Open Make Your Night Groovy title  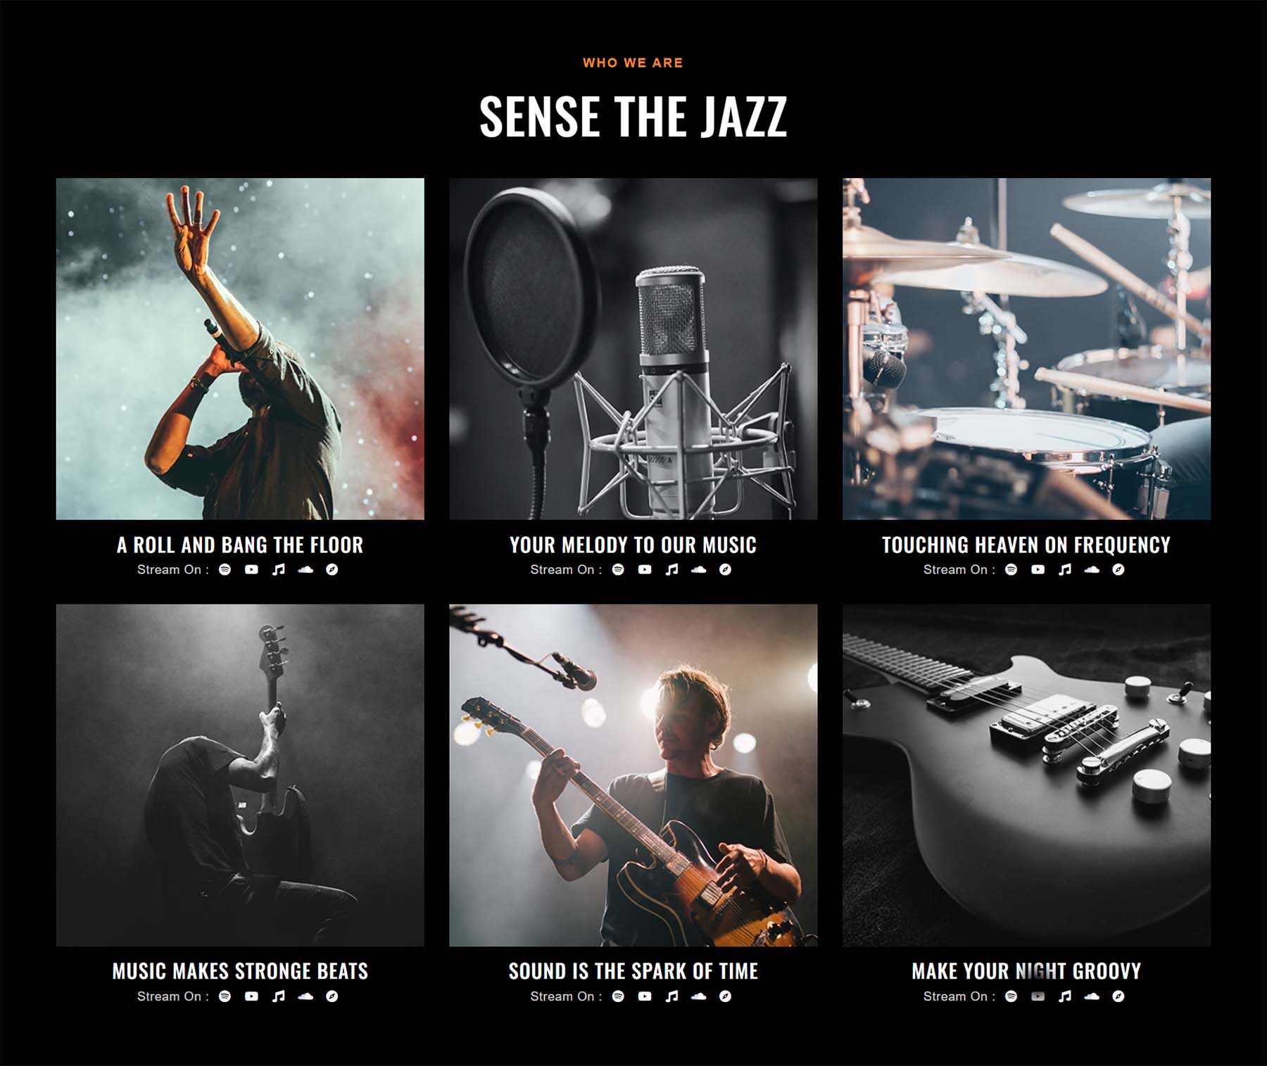[1026, 971]
